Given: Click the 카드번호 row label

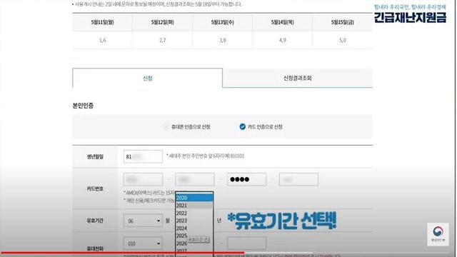Looking at the screenshot, I should pyautogui.click(x=95, y=188).
